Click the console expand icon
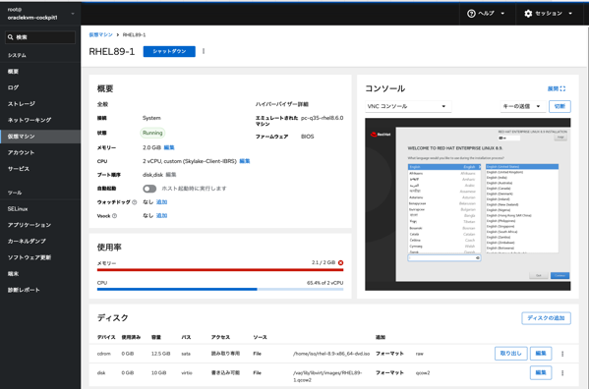589x389 pixels. click(562, 89)
